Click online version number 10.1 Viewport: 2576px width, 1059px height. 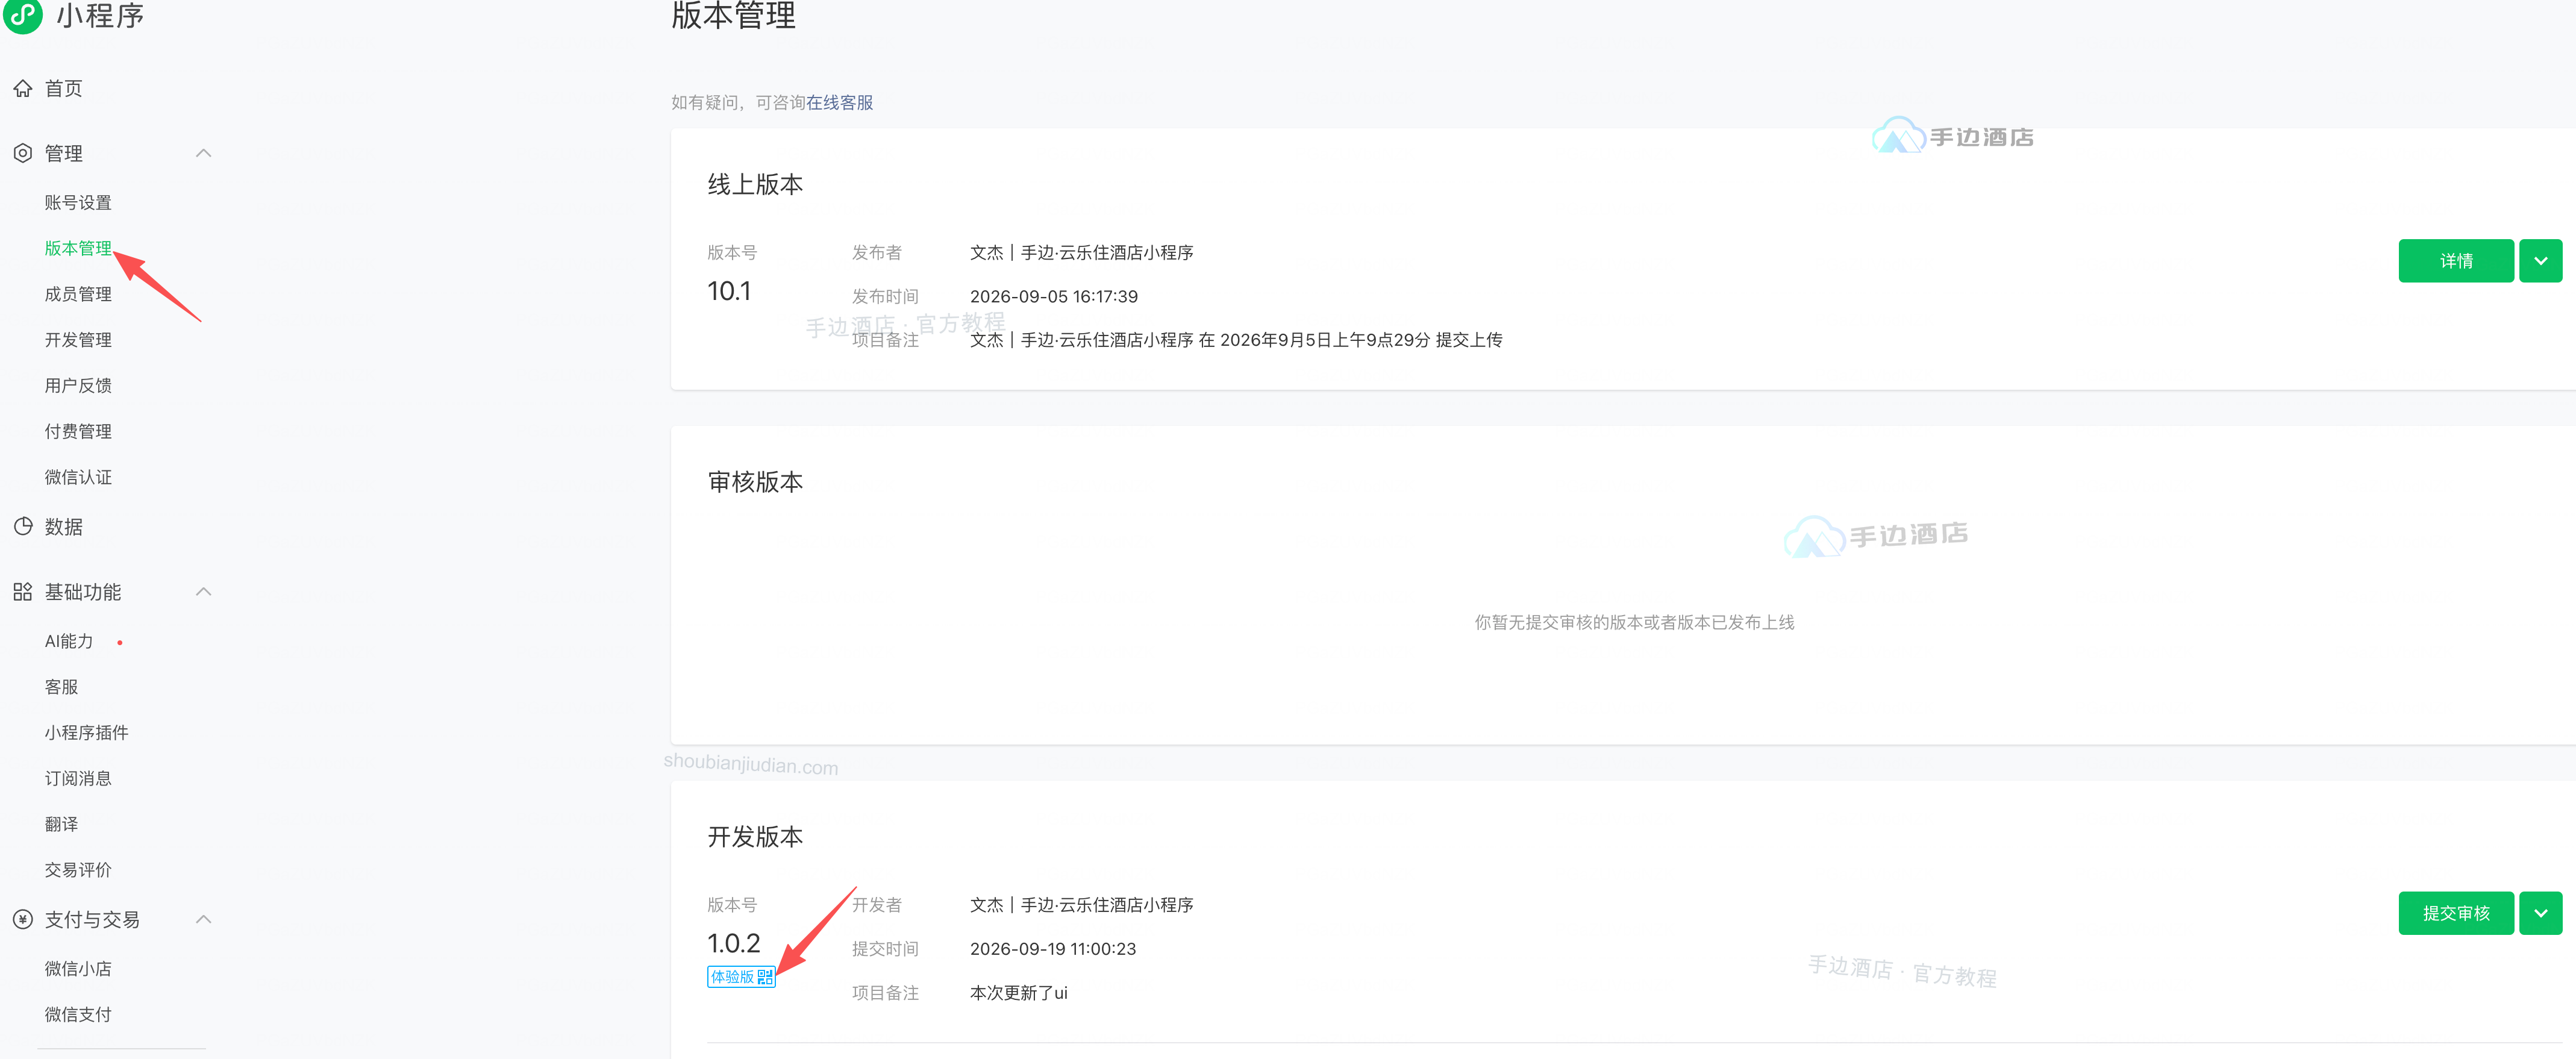729,291
